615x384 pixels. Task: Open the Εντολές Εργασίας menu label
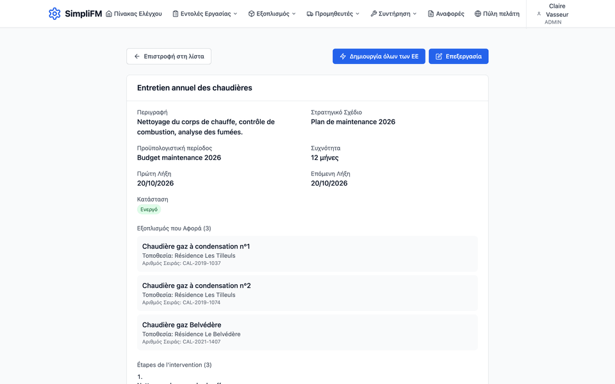tap(206, 13)
